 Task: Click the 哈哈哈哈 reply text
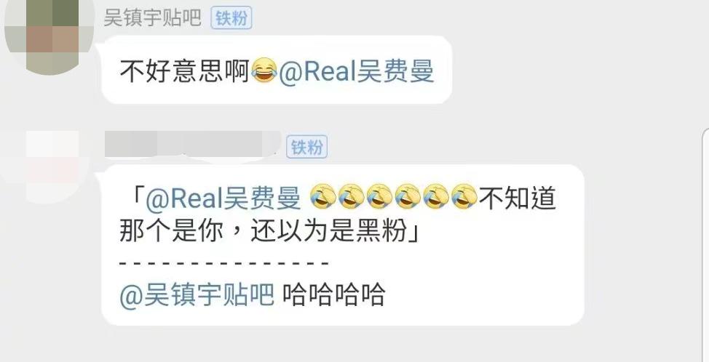click(334, 294)
